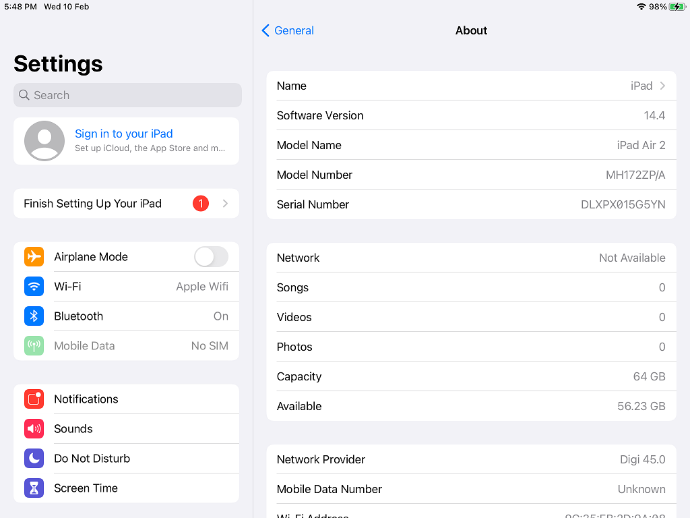Tap the Airplane Mode orange icon
Screen dimensions: 690x518
[34, 257]
